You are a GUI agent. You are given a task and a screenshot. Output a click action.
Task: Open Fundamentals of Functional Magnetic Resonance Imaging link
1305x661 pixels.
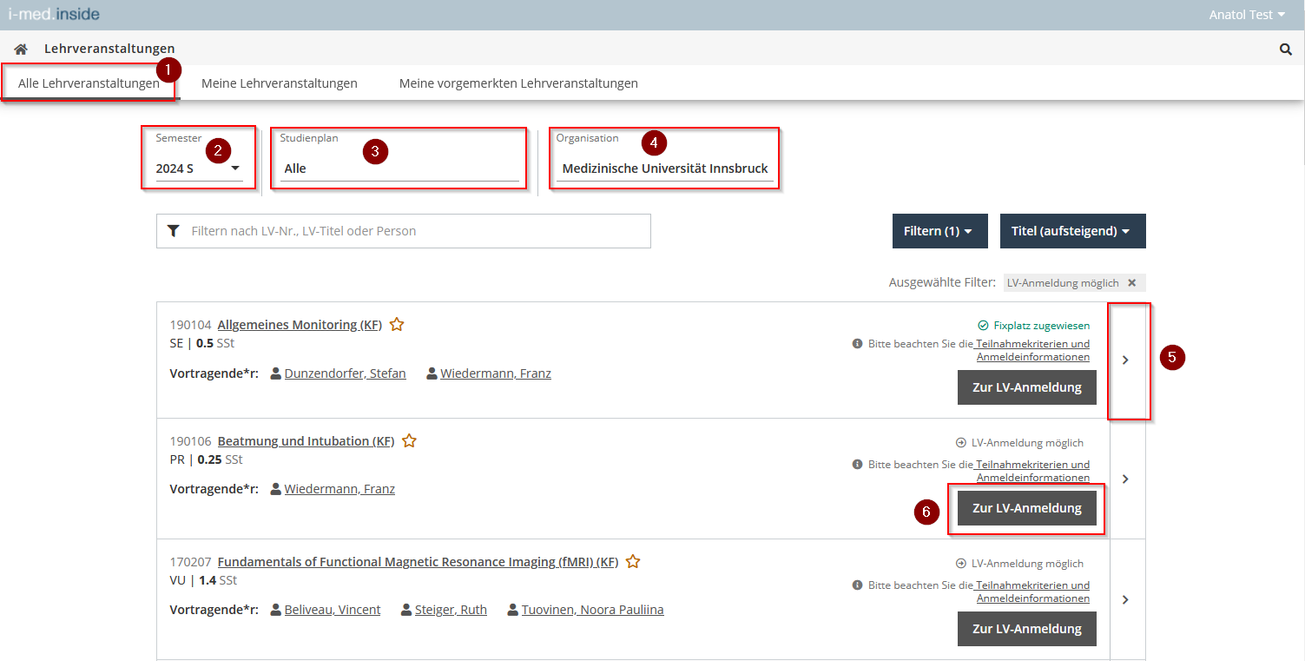tap(418, 562)
